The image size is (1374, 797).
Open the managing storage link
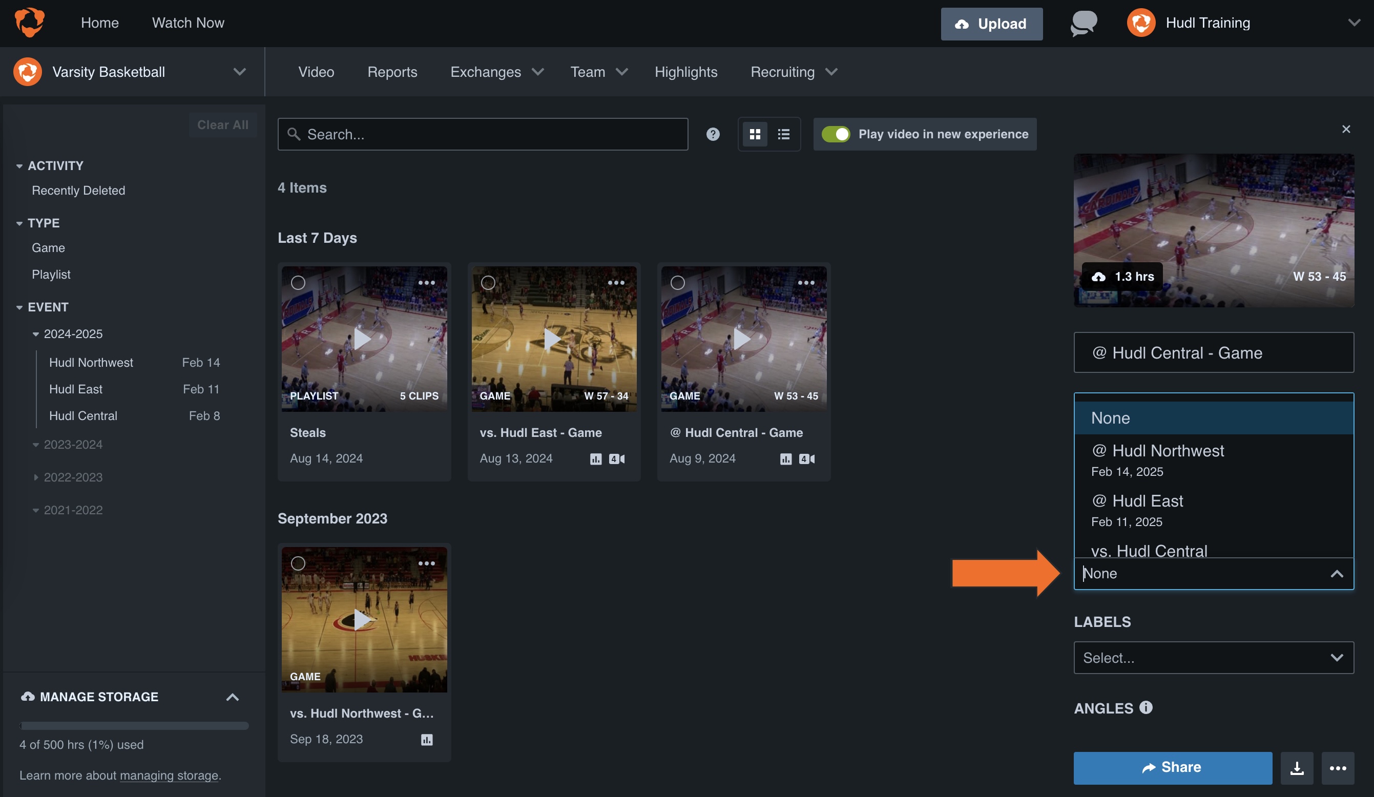(x=170, y=775)
